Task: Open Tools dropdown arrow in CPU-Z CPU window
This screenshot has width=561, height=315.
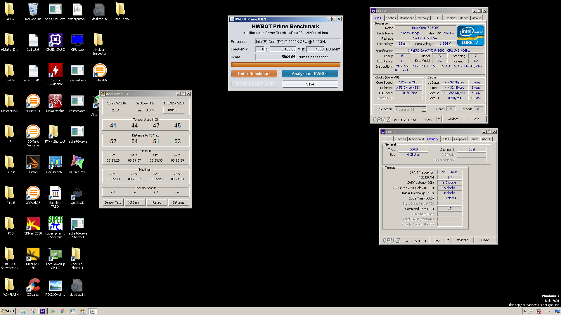Action: [439, 119]
